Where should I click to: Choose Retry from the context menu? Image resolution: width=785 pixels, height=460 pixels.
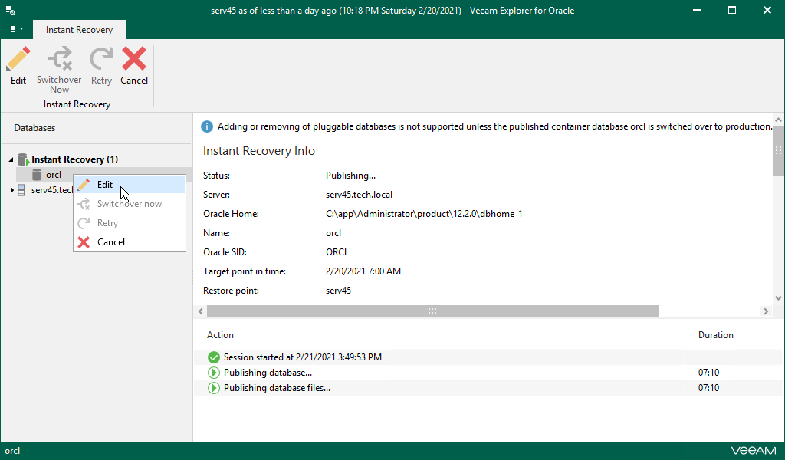[x=129, y=223]
